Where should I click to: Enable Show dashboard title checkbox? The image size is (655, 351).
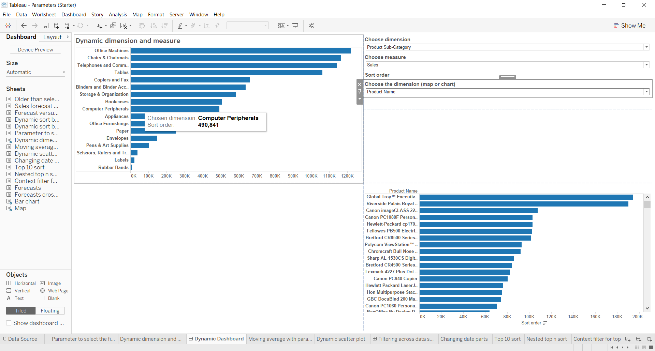[9, 323]
